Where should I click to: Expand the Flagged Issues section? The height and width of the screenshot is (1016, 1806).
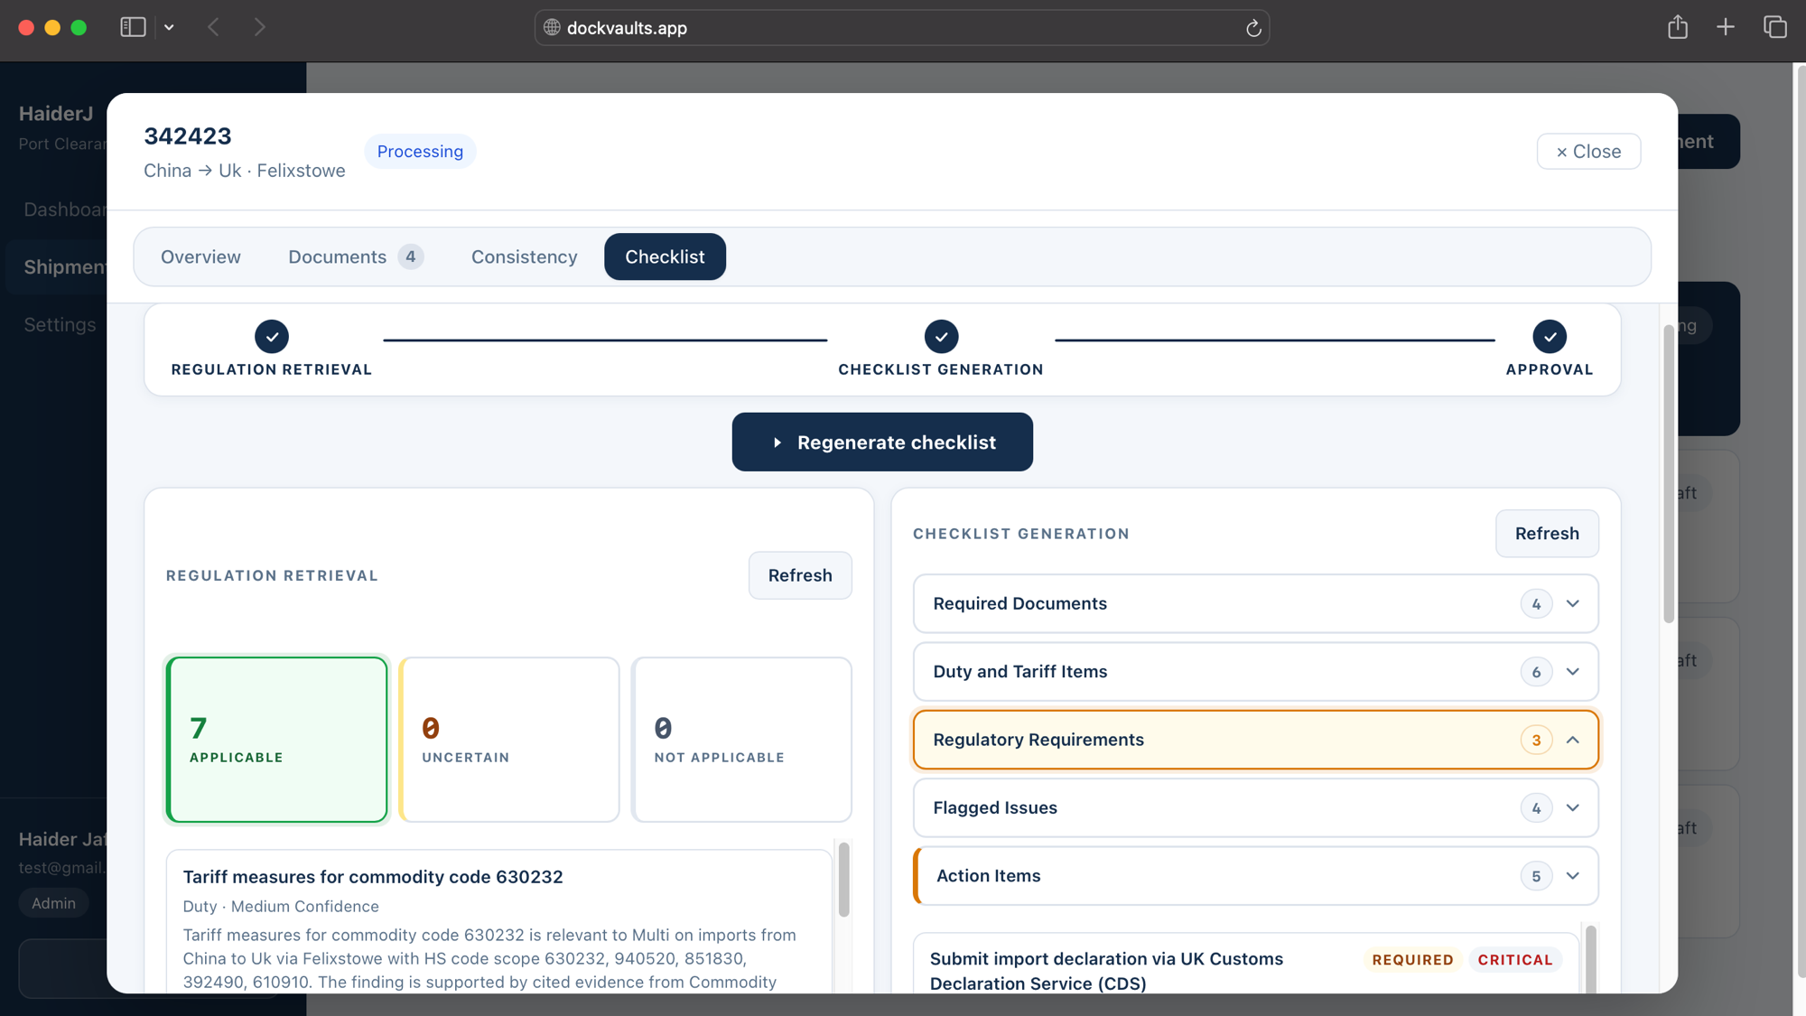(x=1255, y=807)
